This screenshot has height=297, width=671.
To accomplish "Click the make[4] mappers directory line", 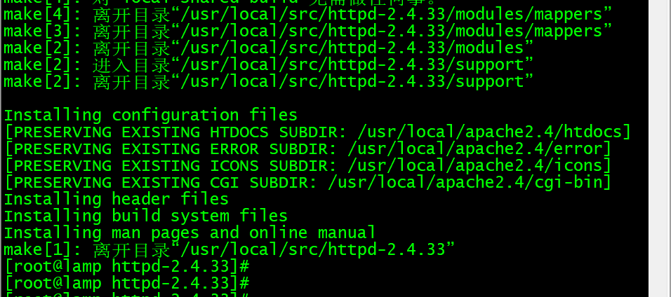I will (308, 15).
